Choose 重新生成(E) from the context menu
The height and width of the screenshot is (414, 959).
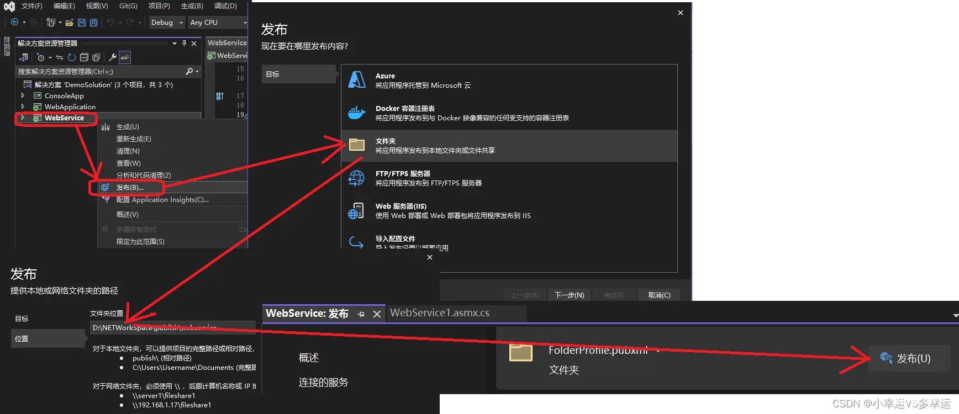[173, 139]
